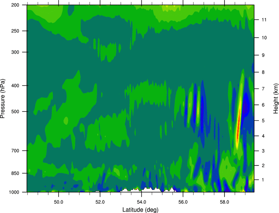Click the 8 km height label
Screen dimensions: 279x213
coord(263,72)
